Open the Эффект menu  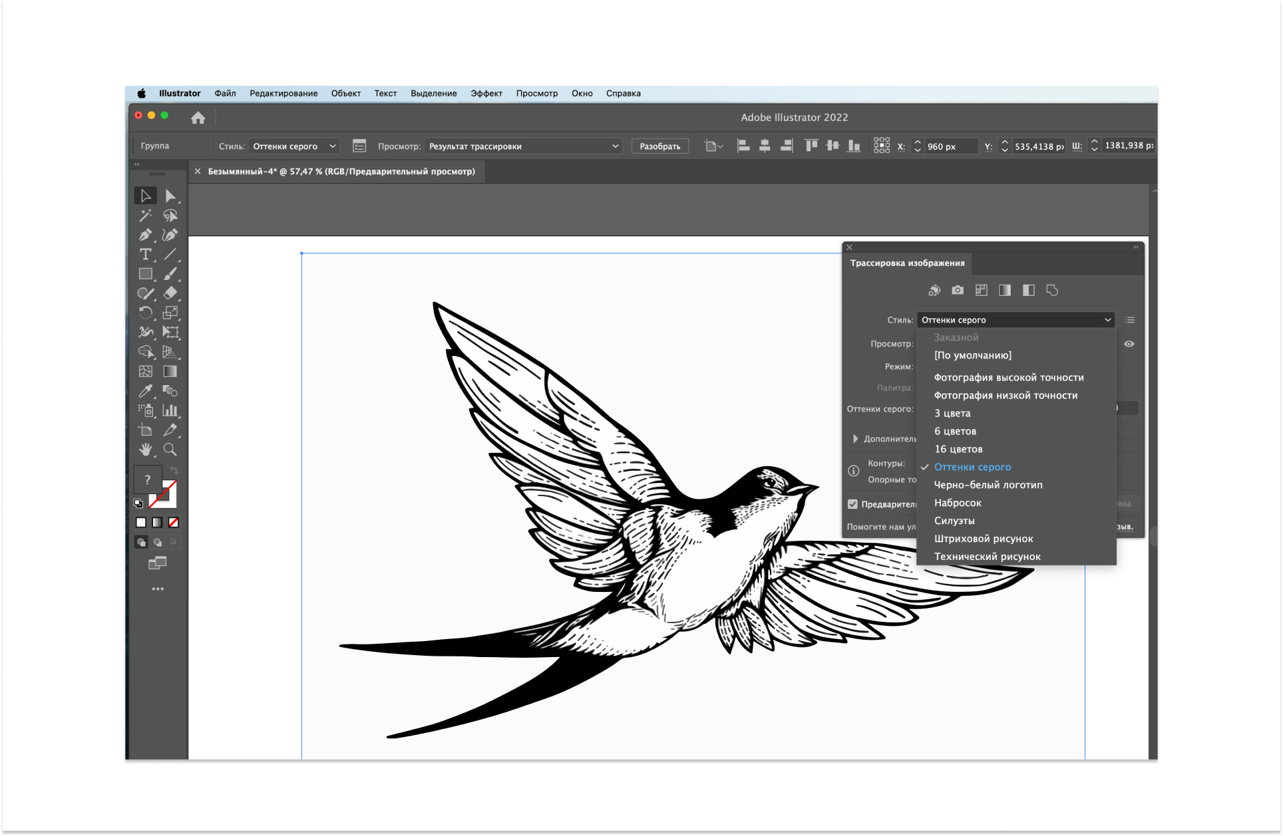tap(486, 93)
